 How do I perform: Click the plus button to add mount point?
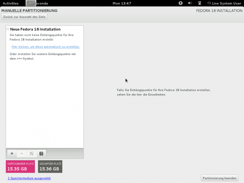click(11, 153)
